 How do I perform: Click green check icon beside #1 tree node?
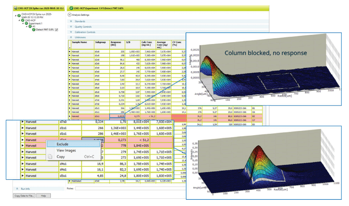pos(29,26)
